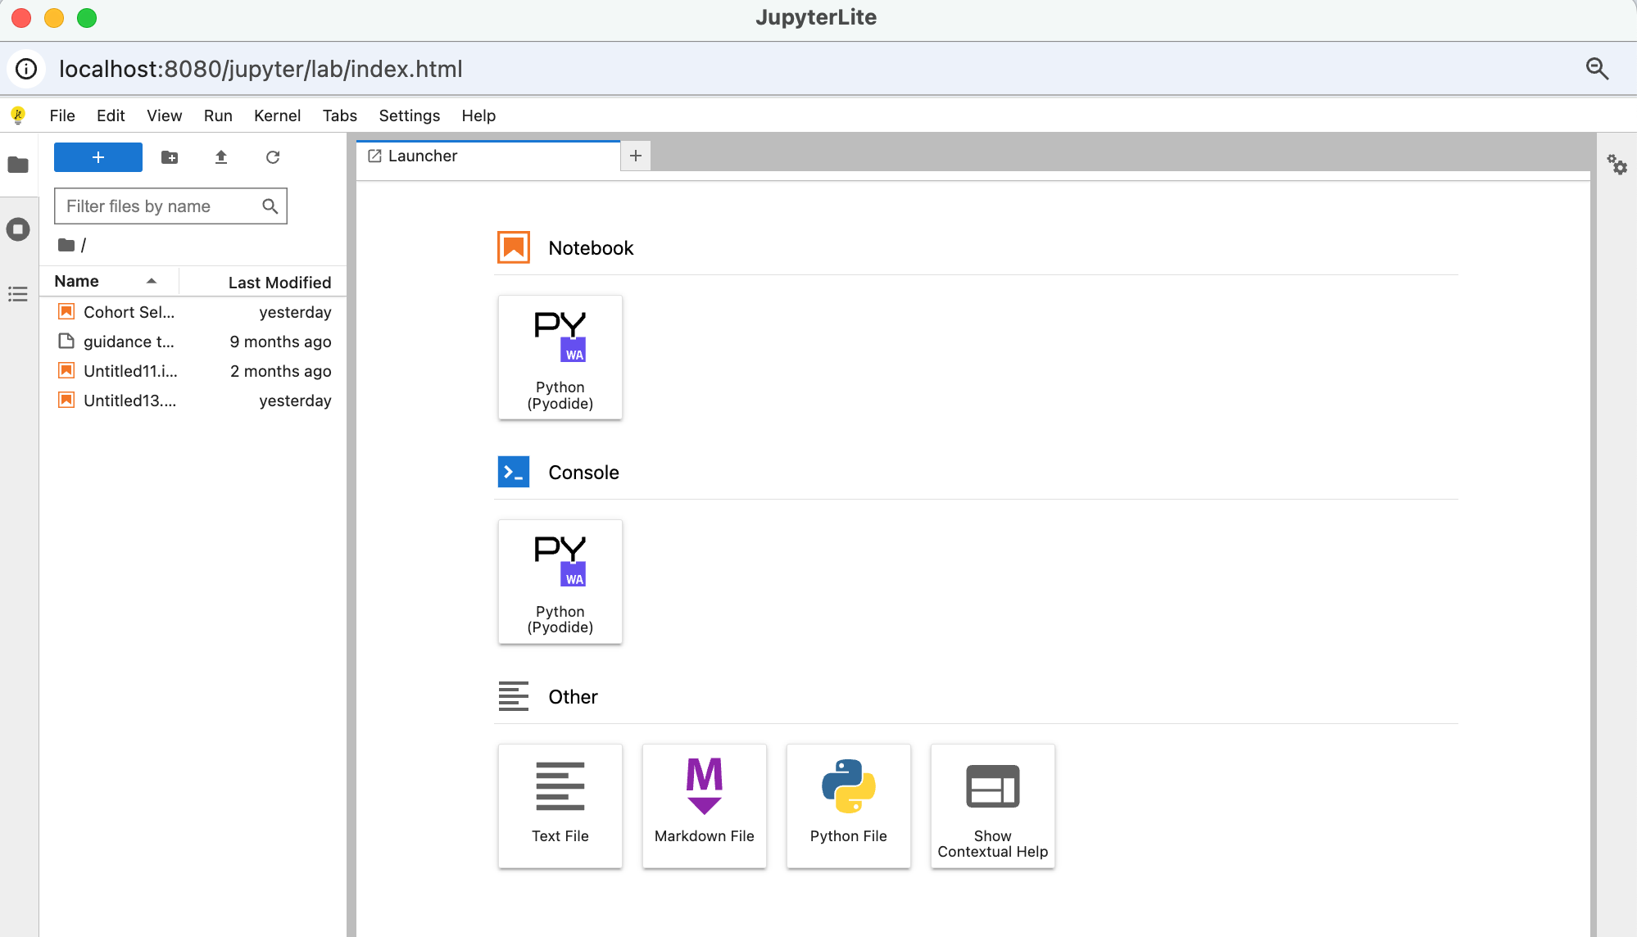
Task: Click the '2 months ago' modified date
Action: pyautogui.click(x=280, y=371)
